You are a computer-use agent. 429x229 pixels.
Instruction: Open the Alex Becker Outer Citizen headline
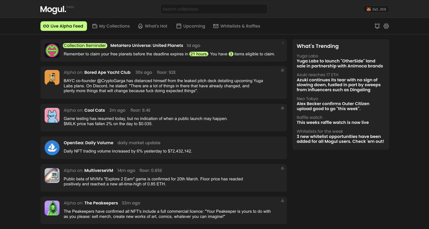[x=333, y=106]
